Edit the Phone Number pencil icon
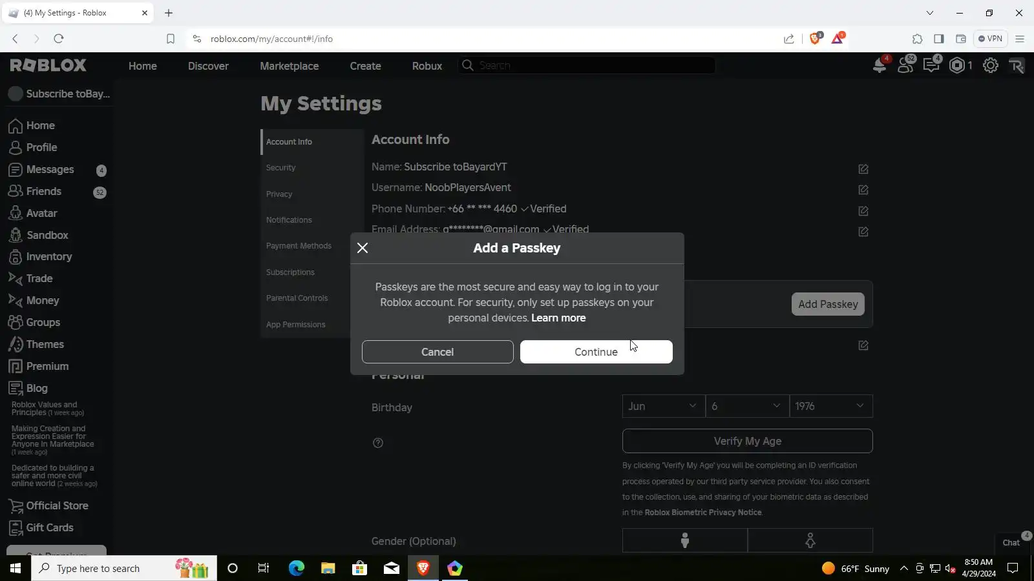Image resolution: width=1034 pixels, height=581 pixels. pos(863,211)
